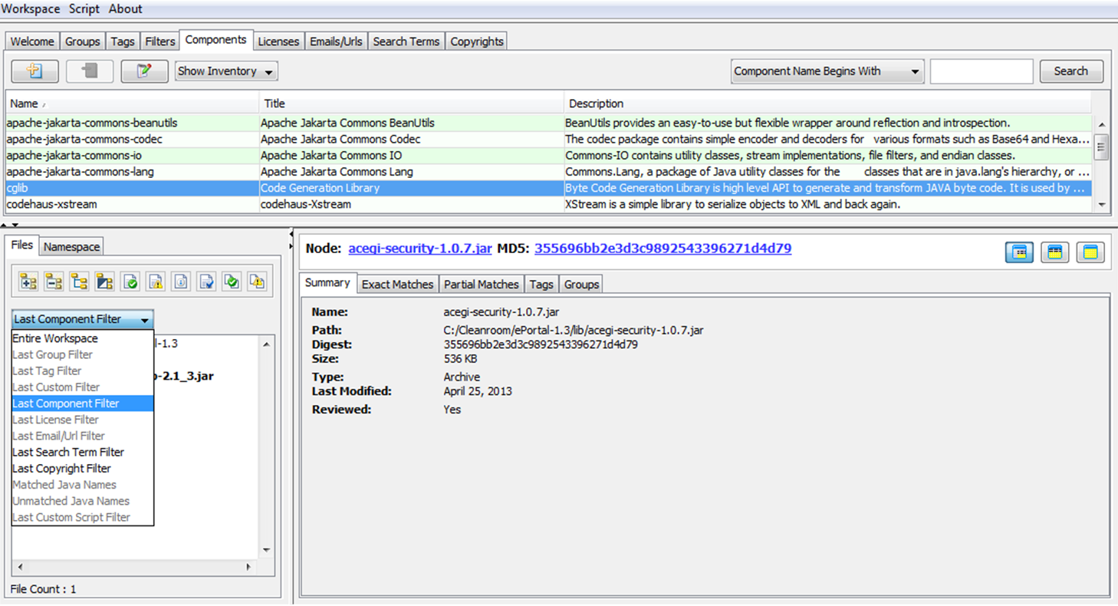Switch to the Emails/Urls tab

(x=336, y=41)
